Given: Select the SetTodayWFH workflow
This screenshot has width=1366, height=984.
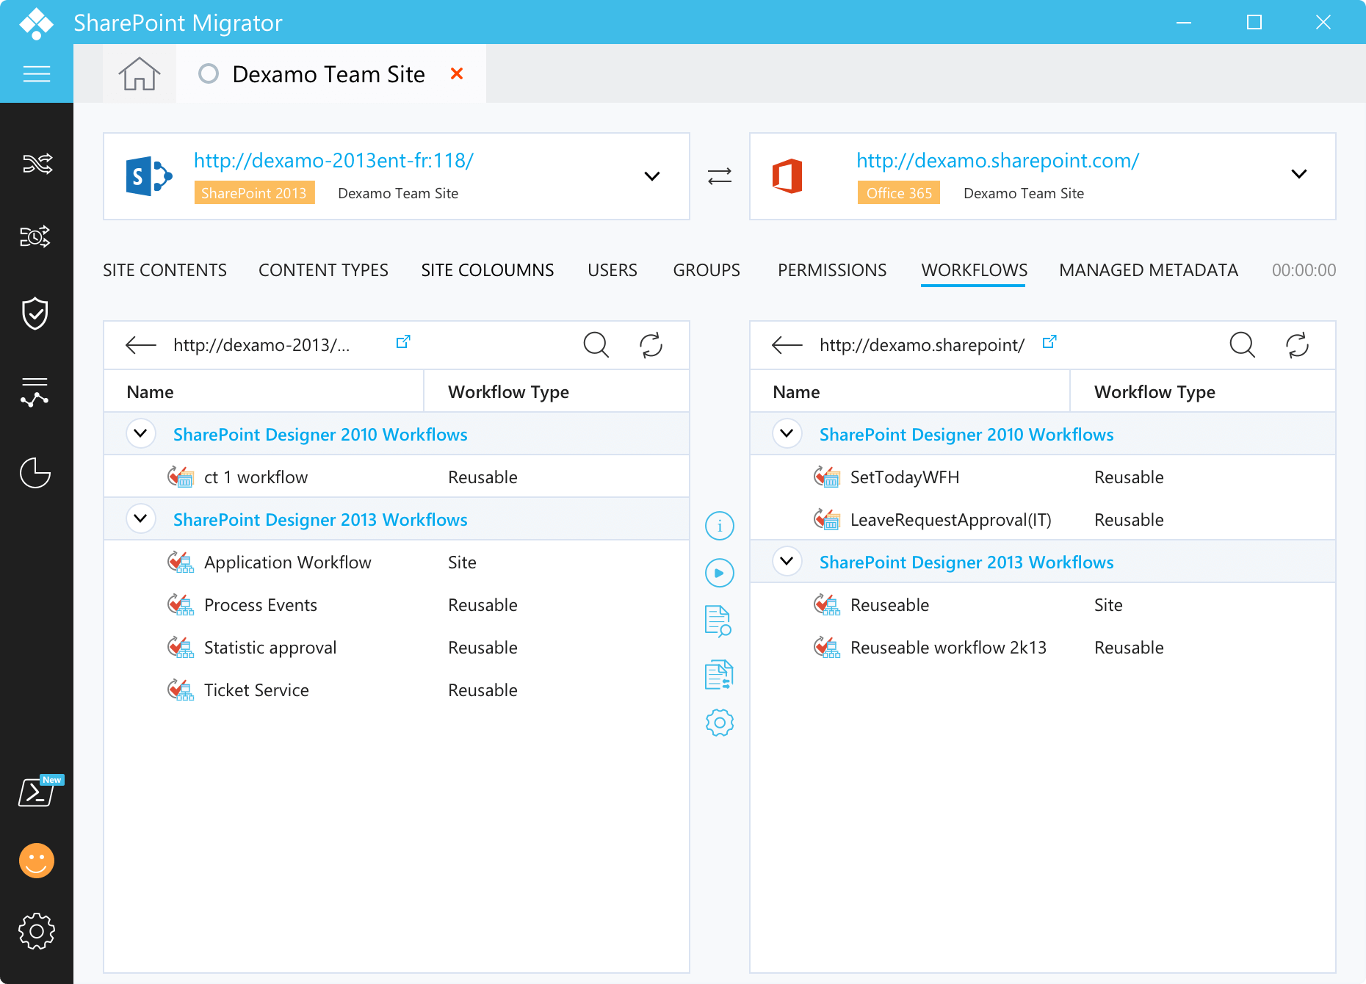Looking at the screenshot, I should 1043,477.
